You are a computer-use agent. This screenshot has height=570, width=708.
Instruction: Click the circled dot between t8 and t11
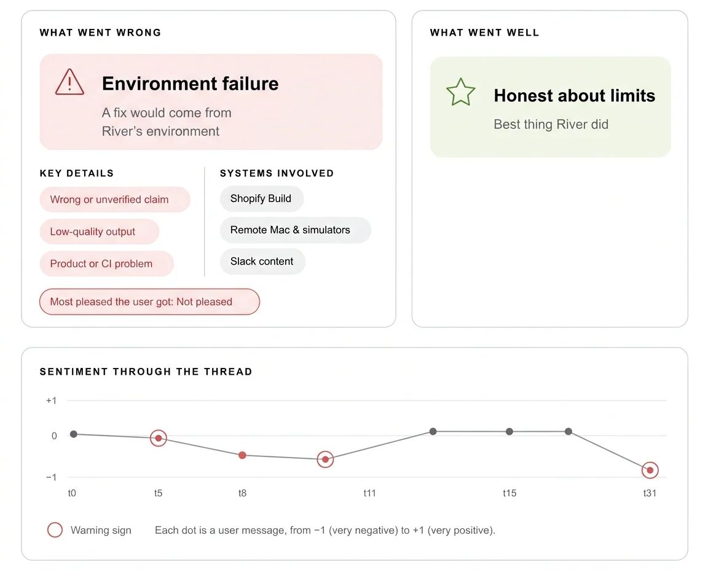click(325, 459)
